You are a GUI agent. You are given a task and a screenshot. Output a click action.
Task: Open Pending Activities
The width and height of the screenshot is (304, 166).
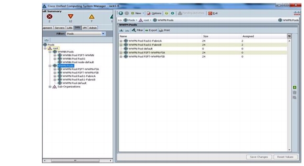click(x=191, y=13)
